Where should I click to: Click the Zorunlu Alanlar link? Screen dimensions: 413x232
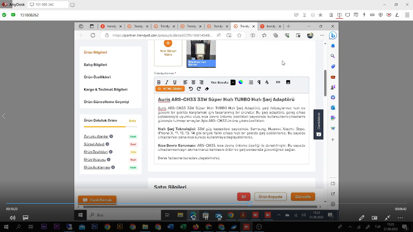click(x=96, y=136)
